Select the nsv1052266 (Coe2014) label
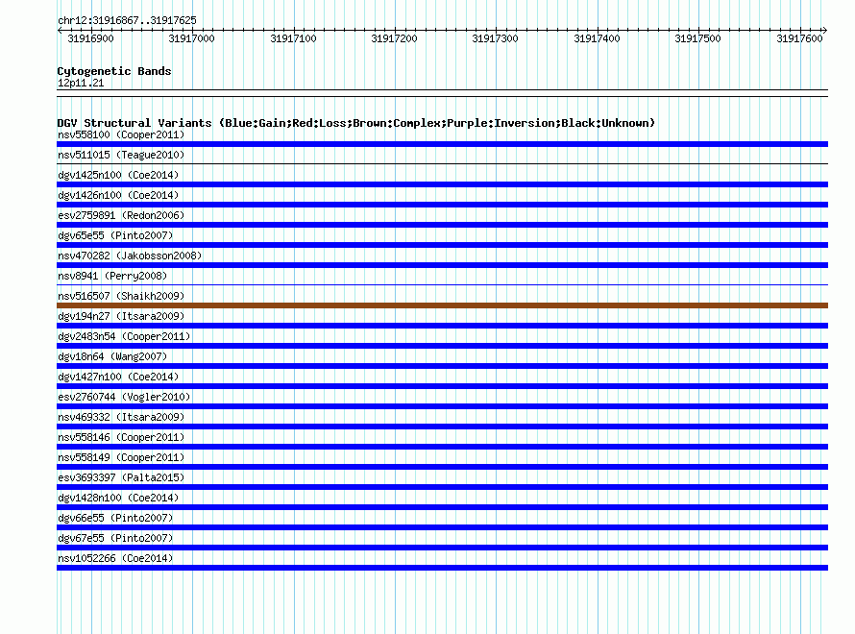The image size is (855, 634). [x=115, y=558]
